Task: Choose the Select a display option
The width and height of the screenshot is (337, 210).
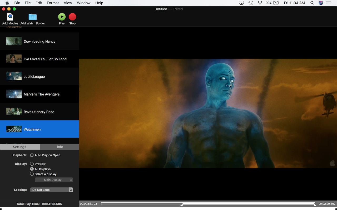Action: point(32,174)
